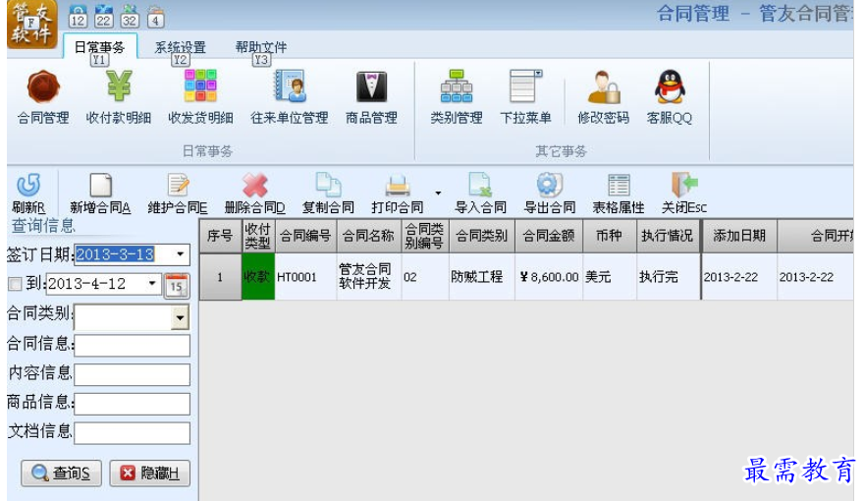Click quick access icon labeled 4
Screen dimensions: 864x501
[x=155, y=17]
